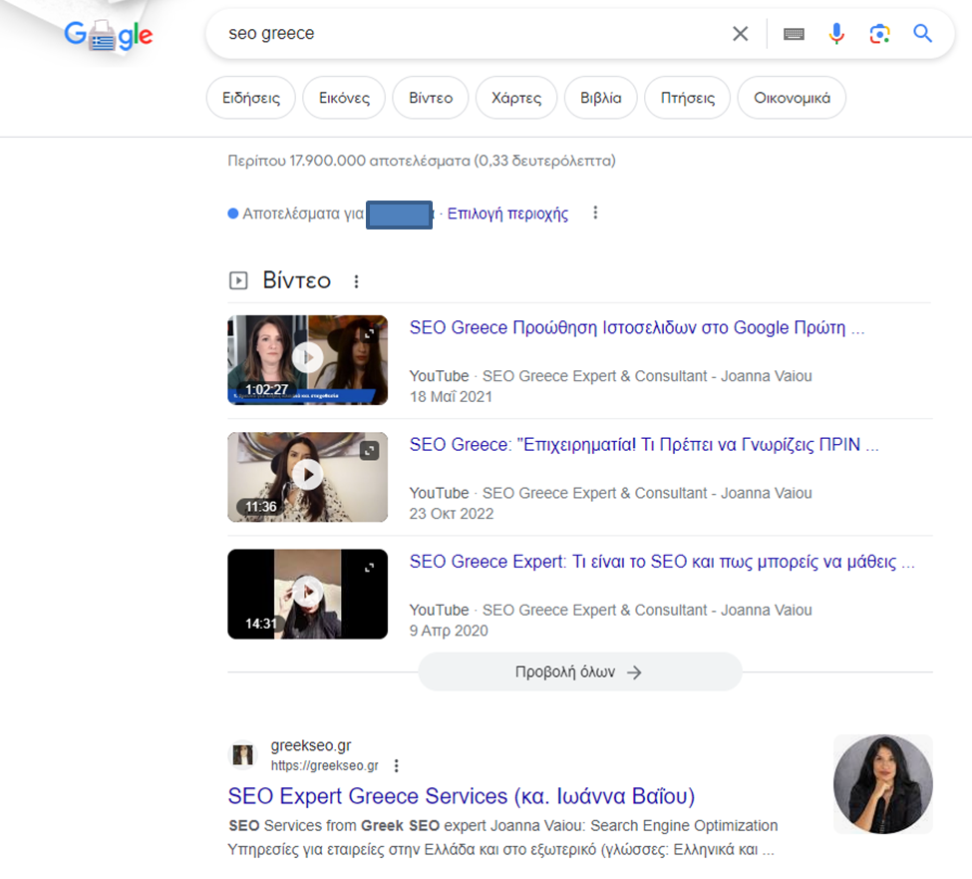The width and height of the screenshot is (972, 879).
Task: Click the Google logo
Action: tap(108, 36)
